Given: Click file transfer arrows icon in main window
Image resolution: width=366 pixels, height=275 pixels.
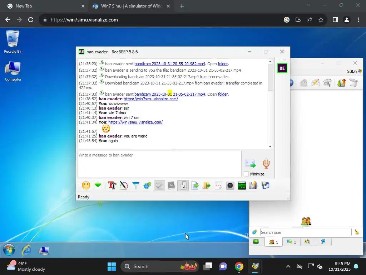Looking at the screenshot, I should pos(341,83).
